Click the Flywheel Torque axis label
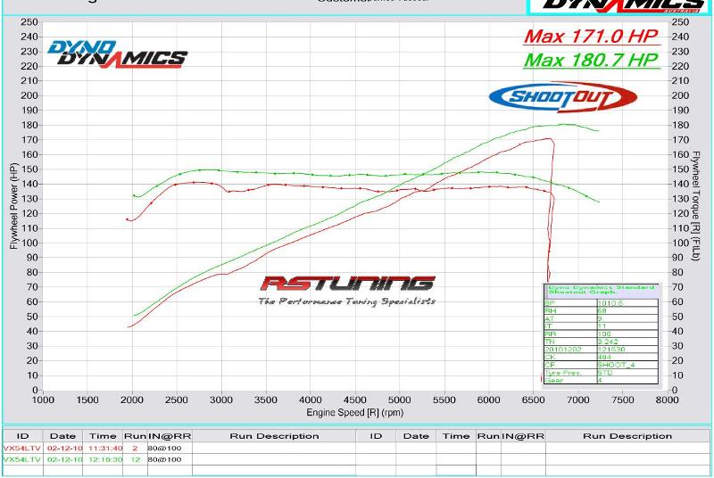 coord(696,206)
